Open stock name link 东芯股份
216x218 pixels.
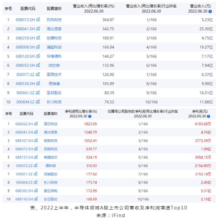click(50, 199)
